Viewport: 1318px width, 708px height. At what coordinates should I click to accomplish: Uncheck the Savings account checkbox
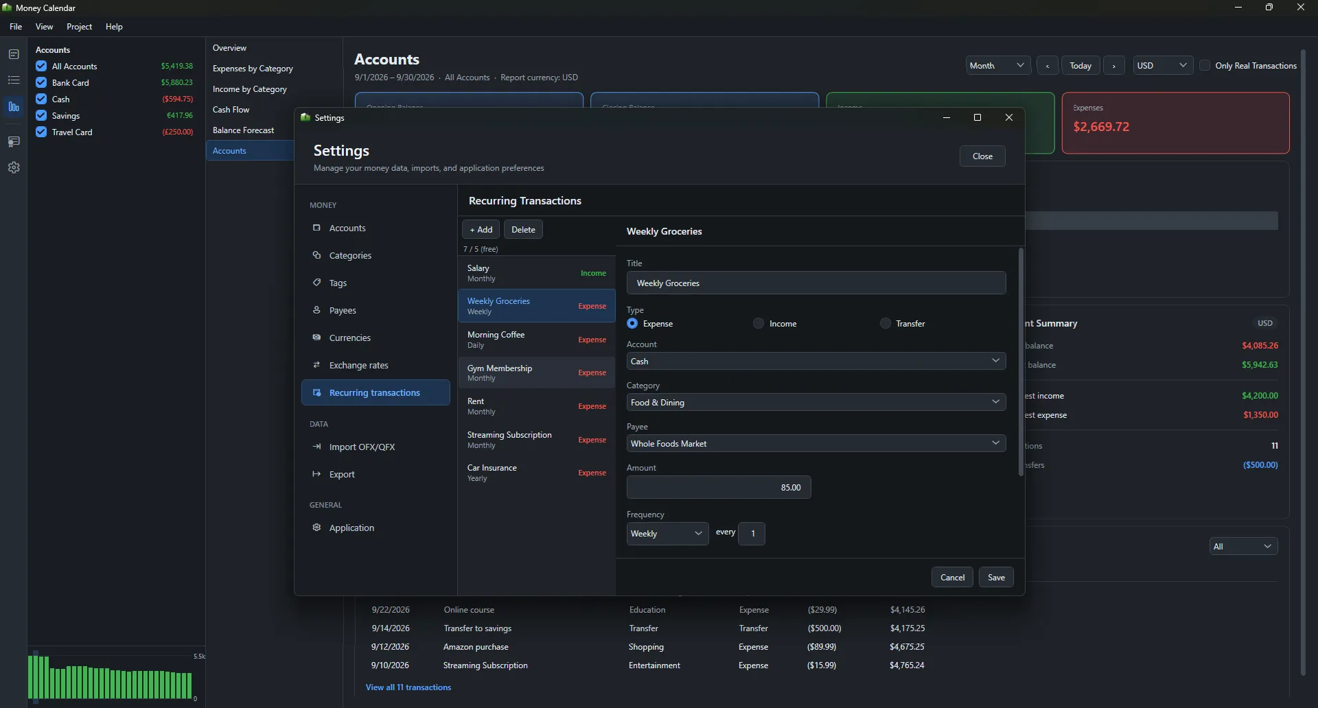click(41, 115)
